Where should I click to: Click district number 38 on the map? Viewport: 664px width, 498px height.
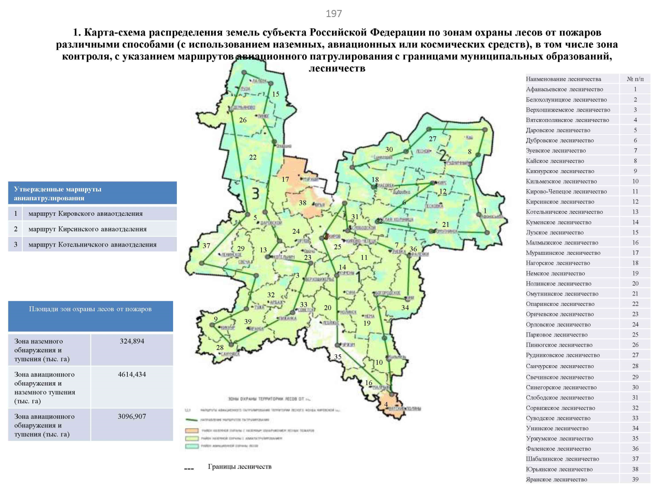point(303,203)
